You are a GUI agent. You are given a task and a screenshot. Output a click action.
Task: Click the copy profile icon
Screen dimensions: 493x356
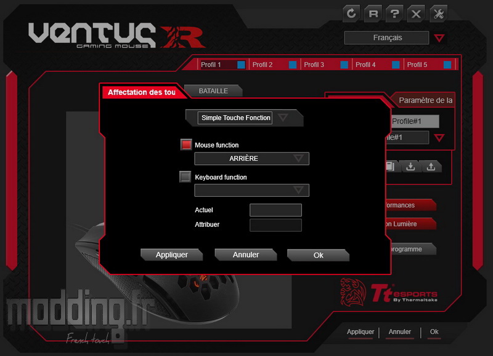coord(392,167)
